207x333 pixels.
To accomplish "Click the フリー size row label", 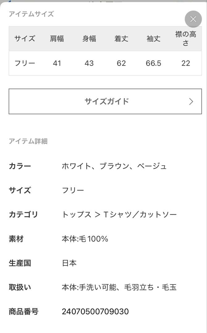I will click(24, 63).
